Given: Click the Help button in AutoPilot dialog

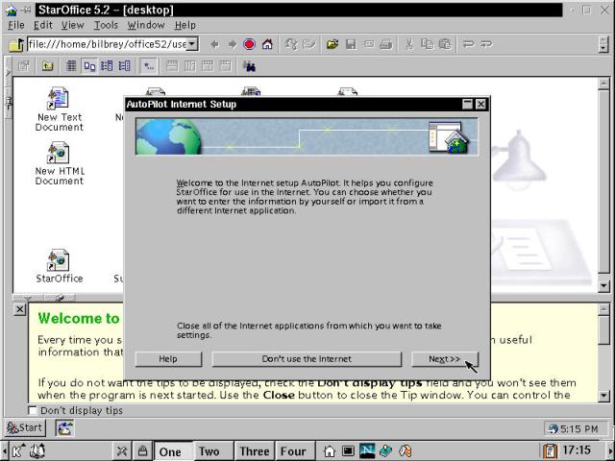Looking at the screenshot, I should pos(168,359).
